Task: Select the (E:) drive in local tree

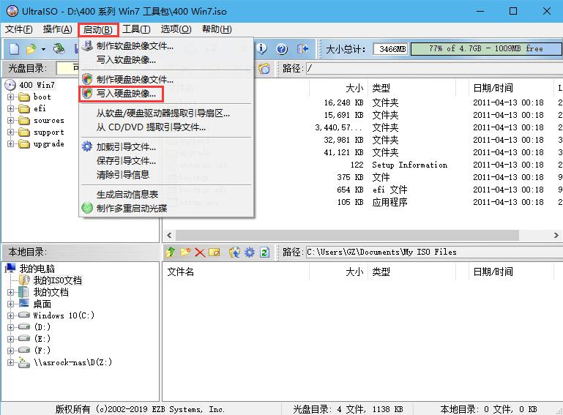Action: [x=42, y=339]
